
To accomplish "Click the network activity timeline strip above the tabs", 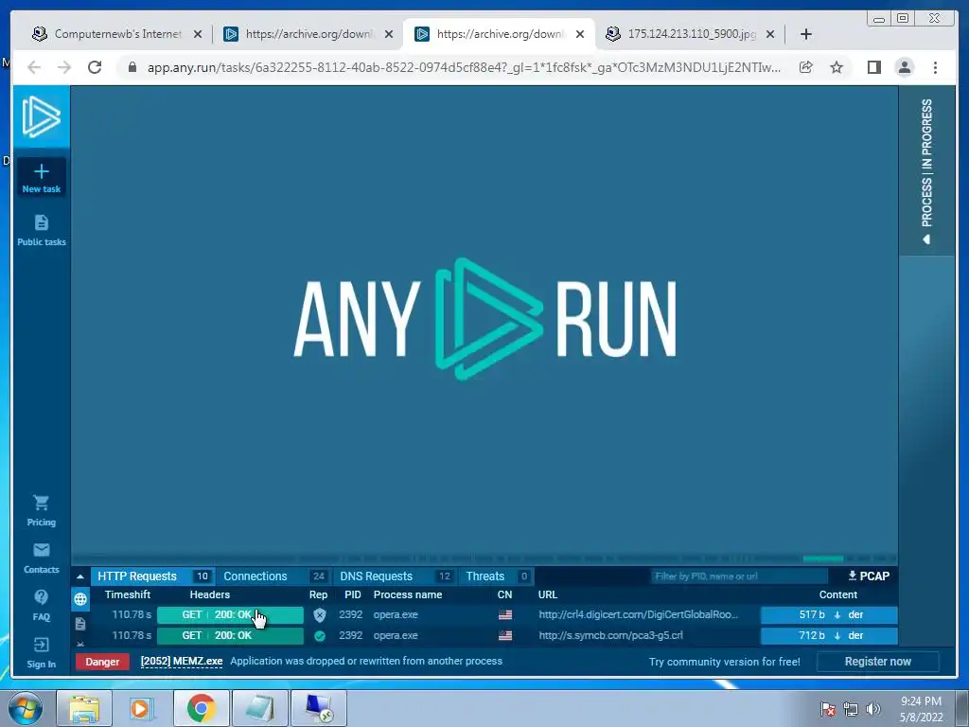I will pos(484,559).
